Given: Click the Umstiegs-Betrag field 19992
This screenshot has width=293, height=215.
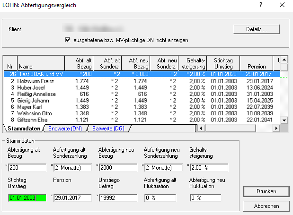Looking at the screenshot, I should click(x=118, y=198).
